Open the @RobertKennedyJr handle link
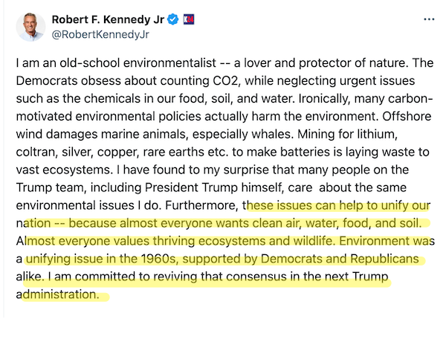The height and width of the screenshot is (348, 446). pyautogui.click(x=100, y=34)
